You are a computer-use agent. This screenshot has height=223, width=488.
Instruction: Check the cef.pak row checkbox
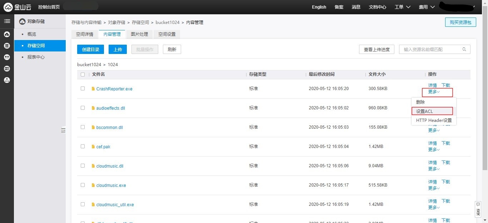pos(83,146)
